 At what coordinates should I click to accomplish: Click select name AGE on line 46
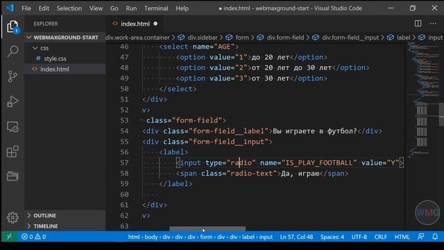pos(199,47)
